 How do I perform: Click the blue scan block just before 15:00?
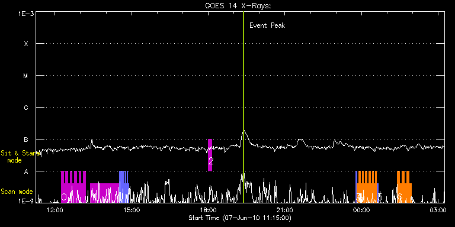click(124, 187)
